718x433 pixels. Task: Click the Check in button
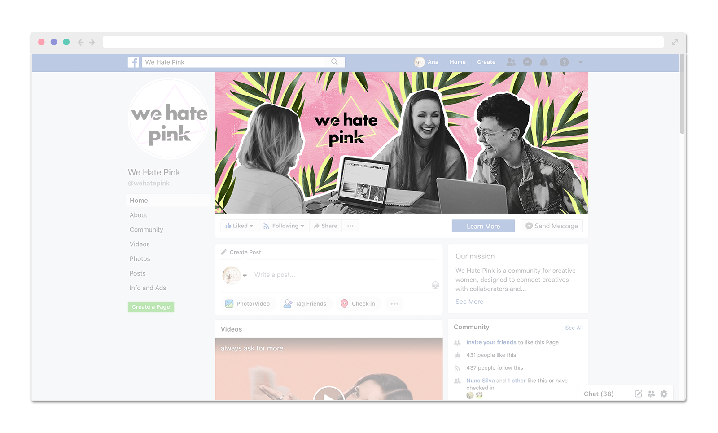[x=358, y=304]
